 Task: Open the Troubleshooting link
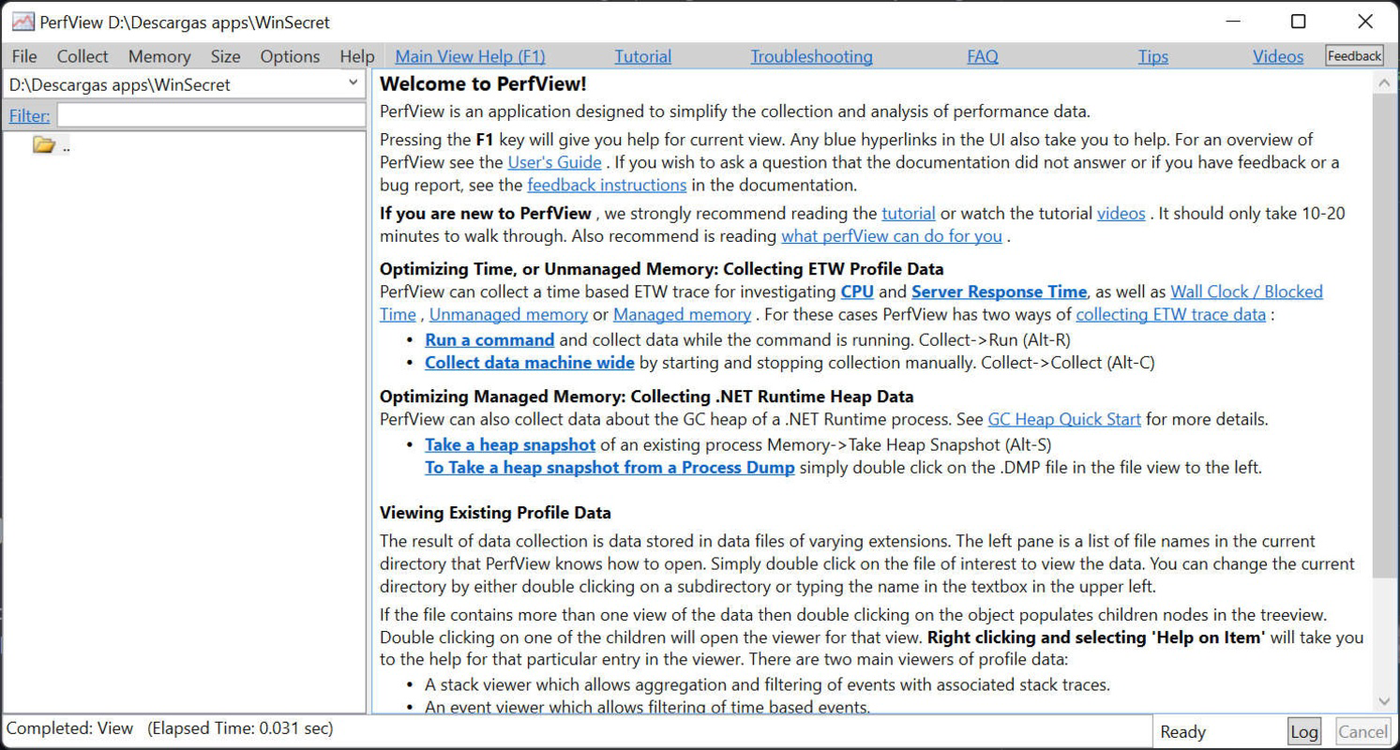coord(811,56)
